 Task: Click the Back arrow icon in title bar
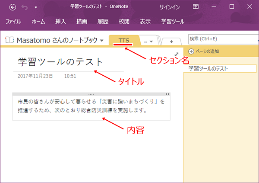13,7
